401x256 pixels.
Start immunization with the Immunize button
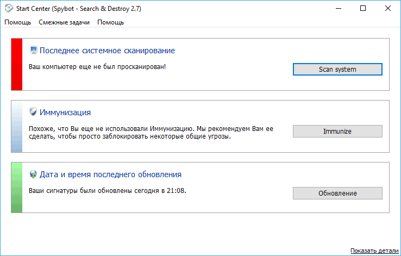(x=337, y=131)
